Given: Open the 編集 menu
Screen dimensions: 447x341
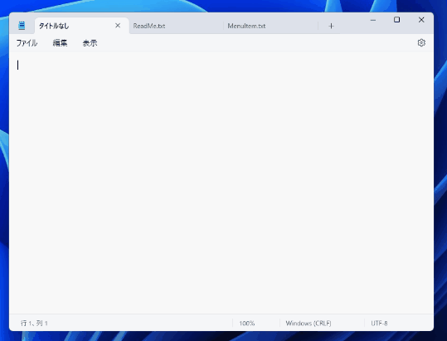Looking at the screenshot, I should point(60,43).
